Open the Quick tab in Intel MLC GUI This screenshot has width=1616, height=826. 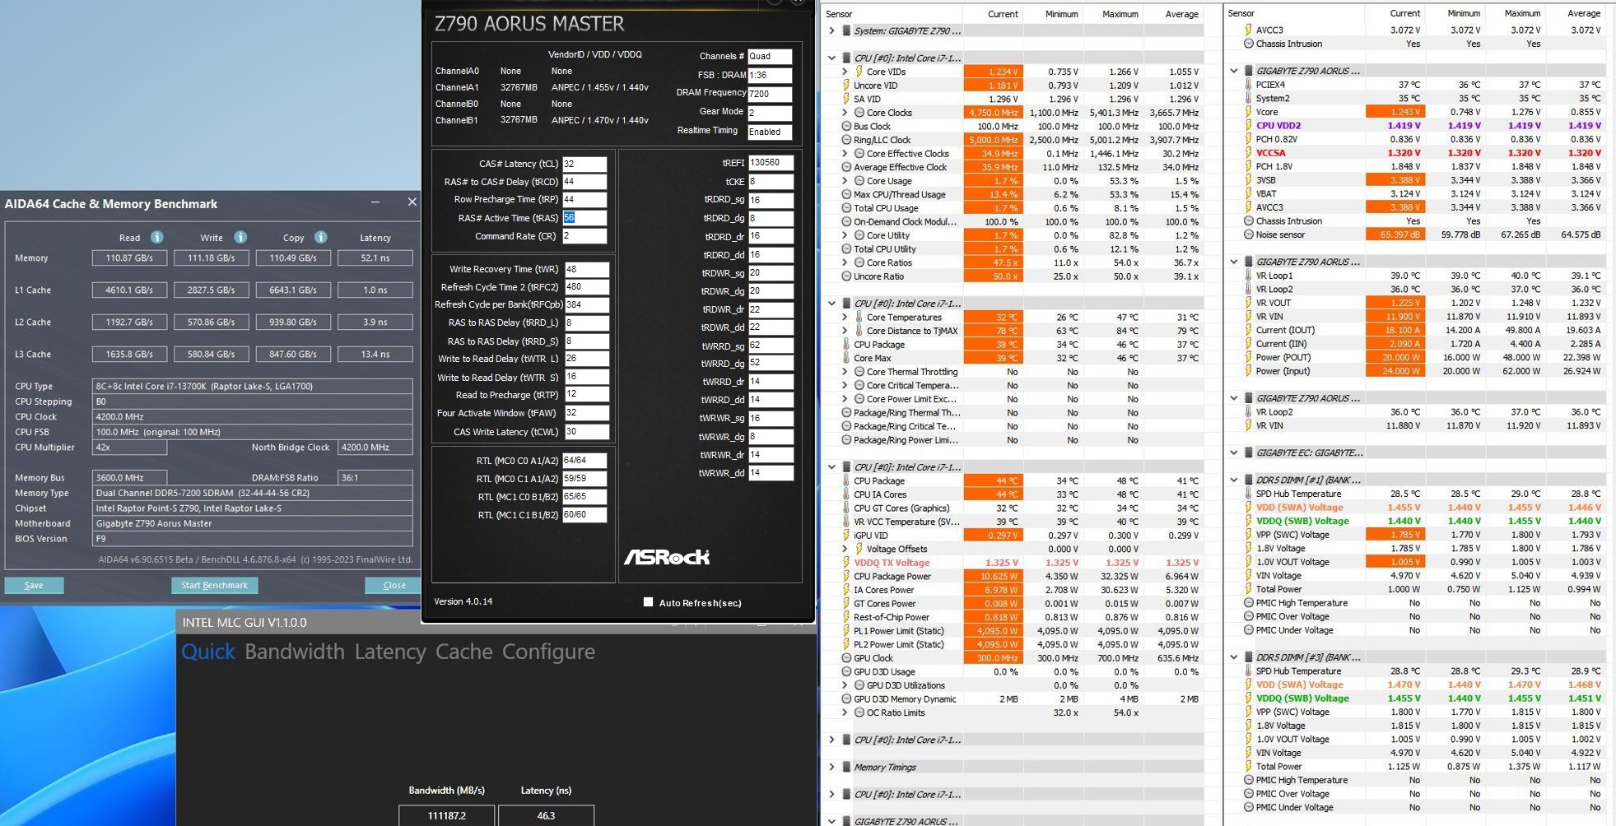tap(208, 652)
